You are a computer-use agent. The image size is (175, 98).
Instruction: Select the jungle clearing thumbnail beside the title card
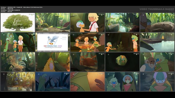click(53, 23)
